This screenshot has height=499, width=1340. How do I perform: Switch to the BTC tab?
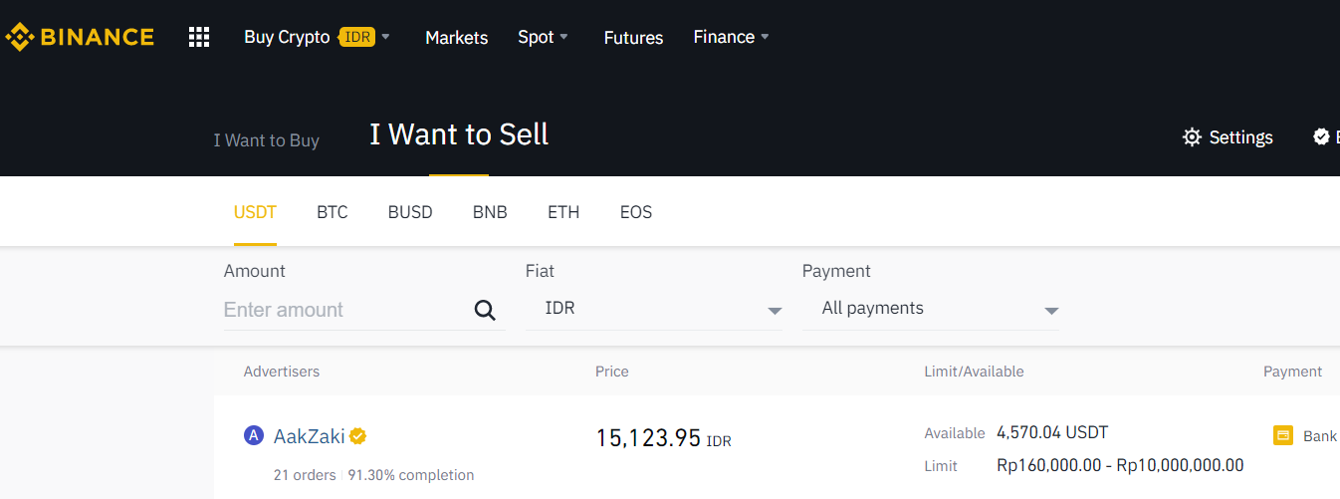(333, 212)
